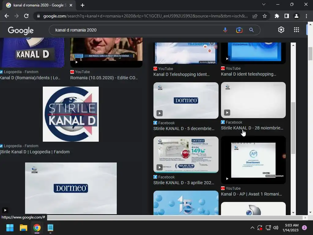Search by image with Google Lens
This screenshot has width=313, height=235.
pos(239,30)
